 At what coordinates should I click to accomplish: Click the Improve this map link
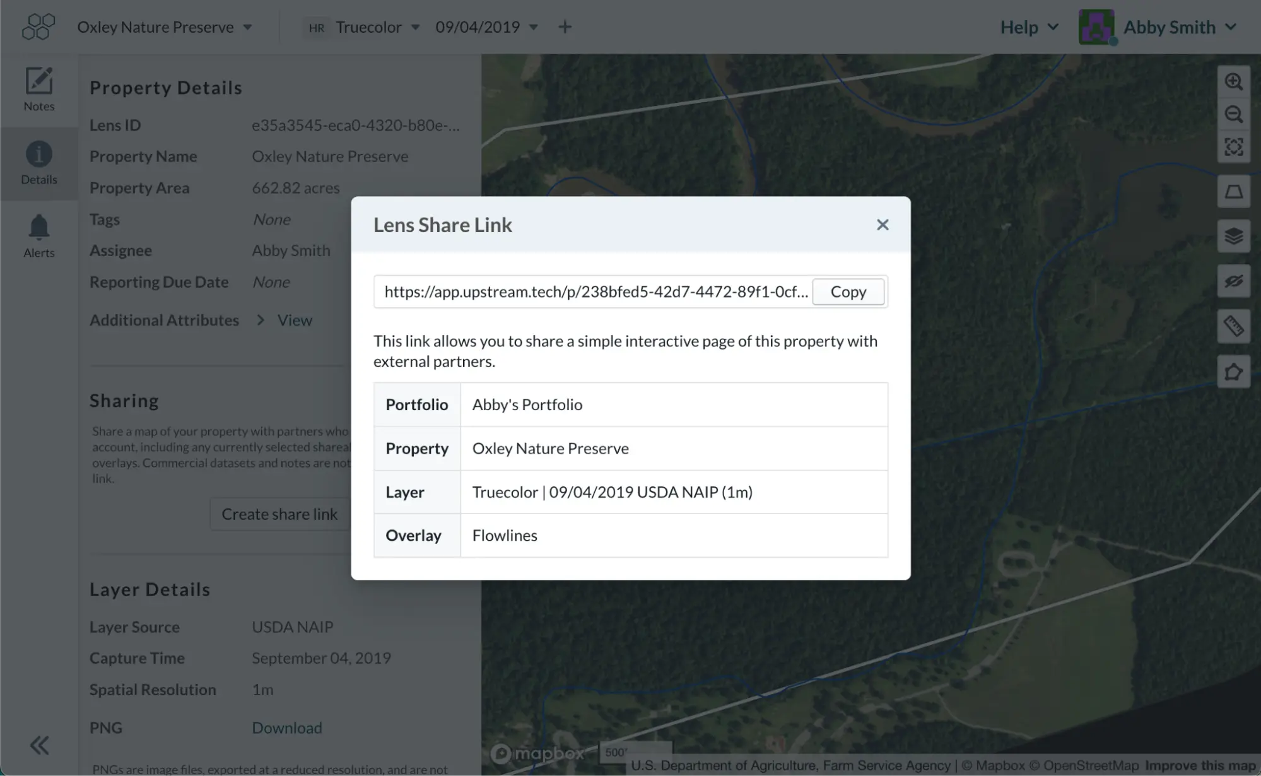[1200, 765]
